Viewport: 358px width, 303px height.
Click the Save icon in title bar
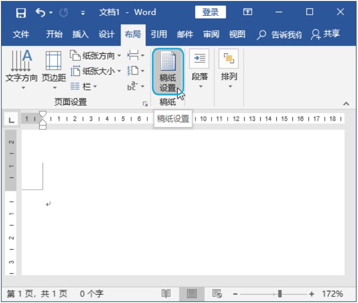pyautogui.click(x=21, y=13)
